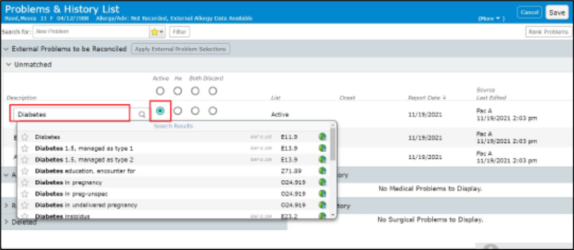Click globe icon for code Z71.89 row
This screenshot has height=250, width=574.
pos(322,171)
